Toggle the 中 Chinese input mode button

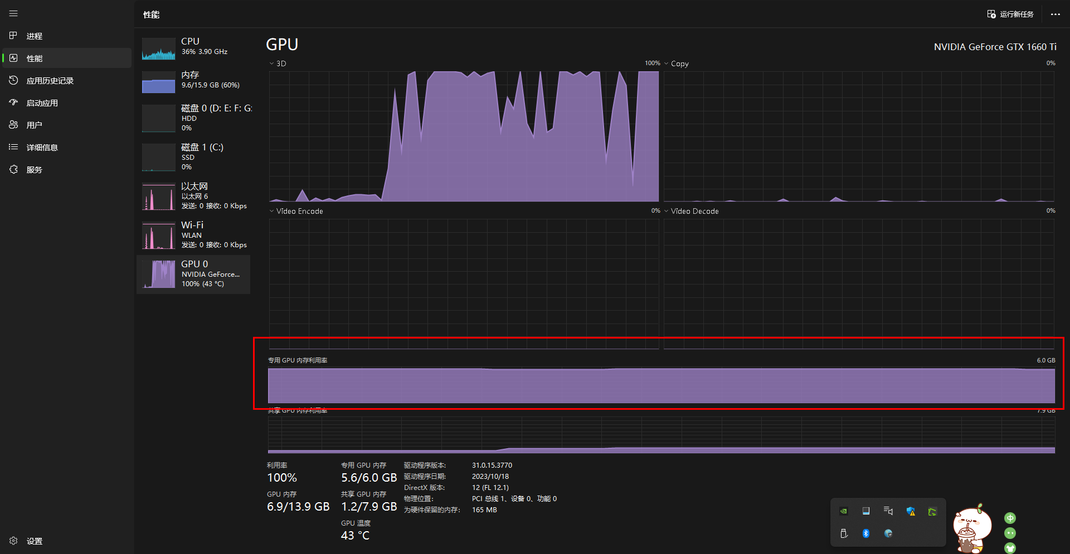[x=1010, y=518]
